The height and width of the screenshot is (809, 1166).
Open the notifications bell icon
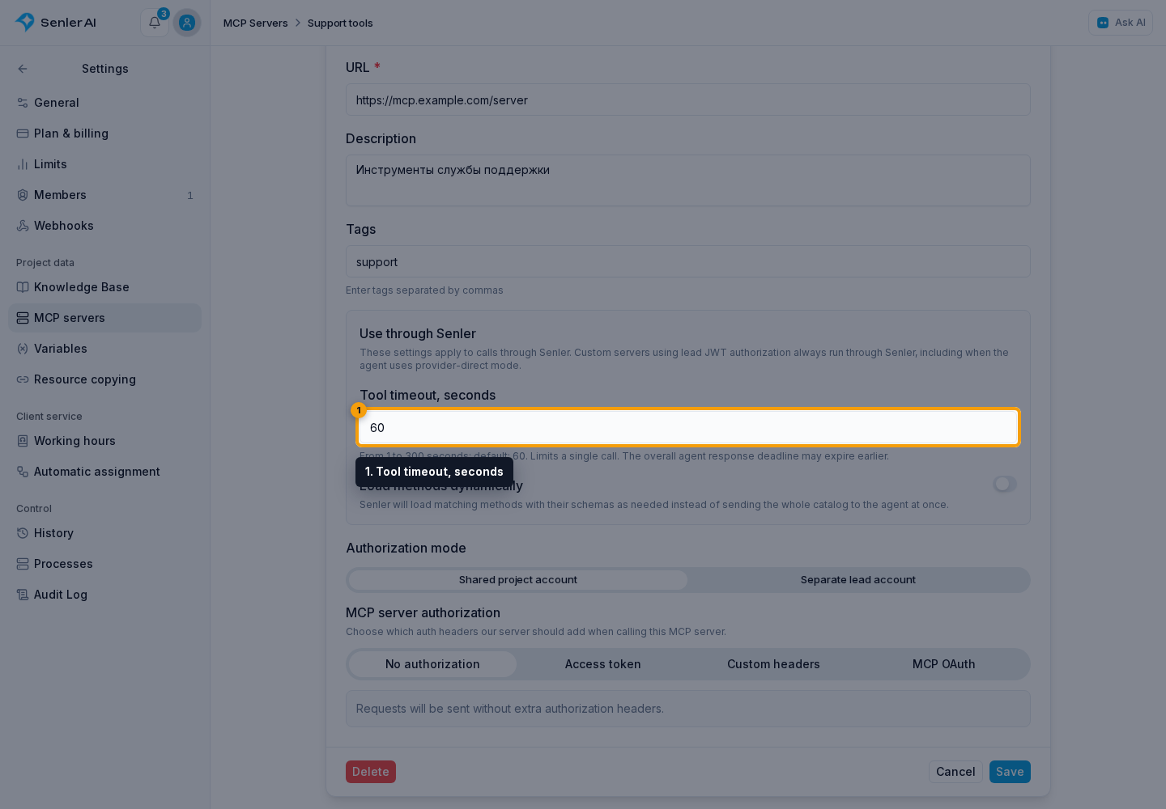[155, 23]
